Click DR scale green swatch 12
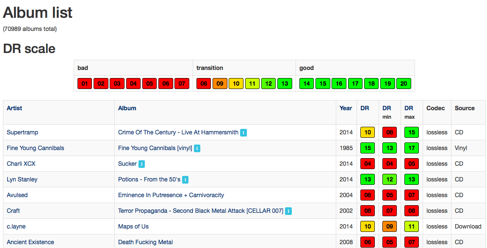487x248 pixels. tap(268, 84)
